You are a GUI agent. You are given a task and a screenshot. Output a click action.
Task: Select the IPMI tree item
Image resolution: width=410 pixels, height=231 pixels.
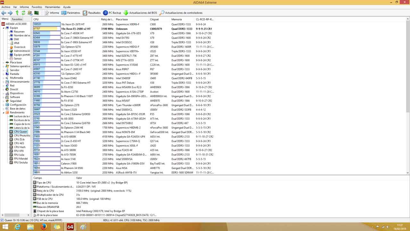pyautogui.click(x=17, y=43)
